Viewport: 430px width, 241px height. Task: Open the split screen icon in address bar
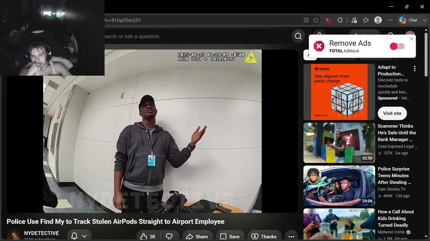coord(306,20)
